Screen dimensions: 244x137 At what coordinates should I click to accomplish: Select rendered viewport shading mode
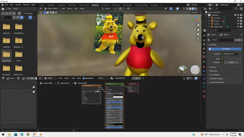coord(196,9)
